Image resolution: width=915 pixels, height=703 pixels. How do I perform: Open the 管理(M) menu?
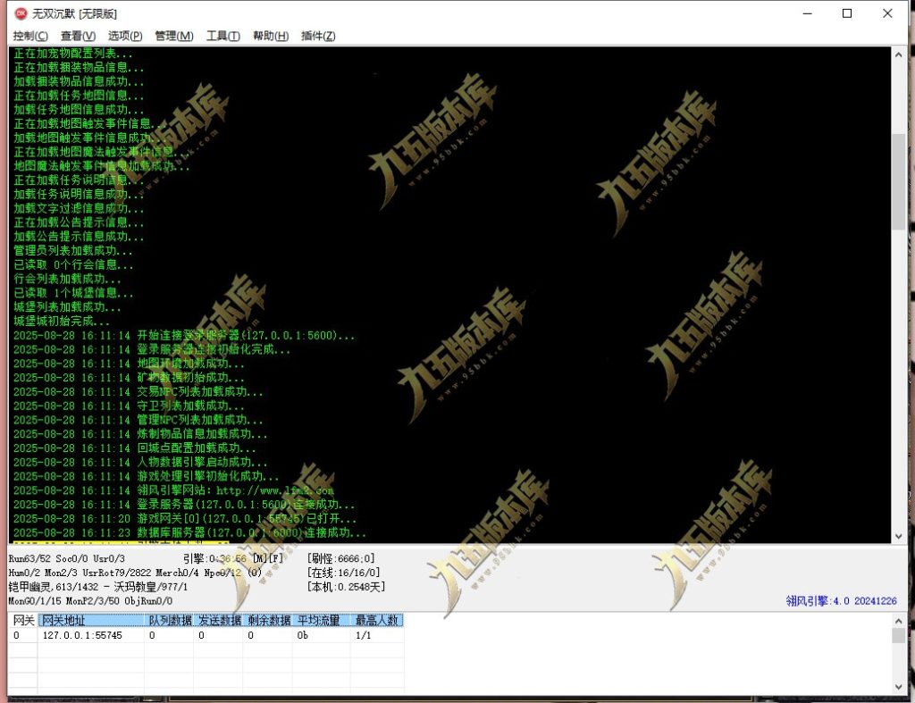(x=173, y=36)
